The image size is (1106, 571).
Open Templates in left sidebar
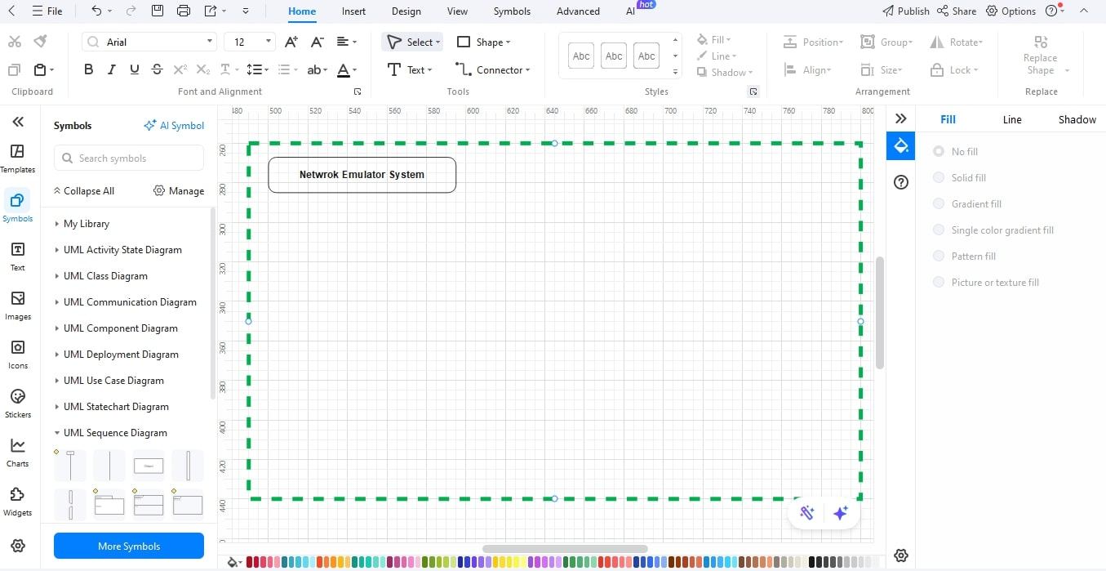pyautogui.click(x=17, y=158)
